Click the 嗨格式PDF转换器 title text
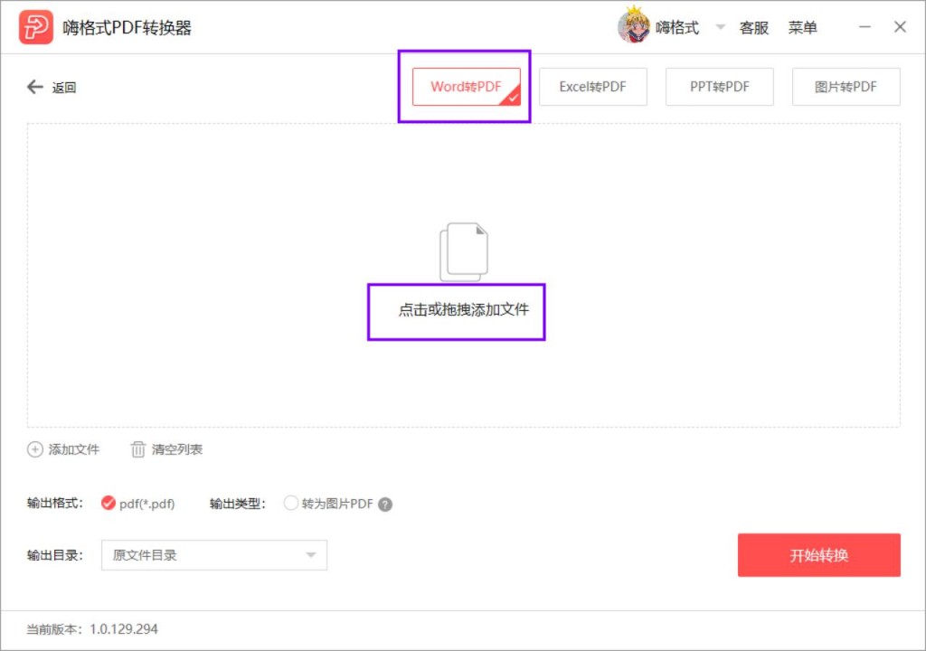Viewport: 926px width, 651px height. click(127, 28)
